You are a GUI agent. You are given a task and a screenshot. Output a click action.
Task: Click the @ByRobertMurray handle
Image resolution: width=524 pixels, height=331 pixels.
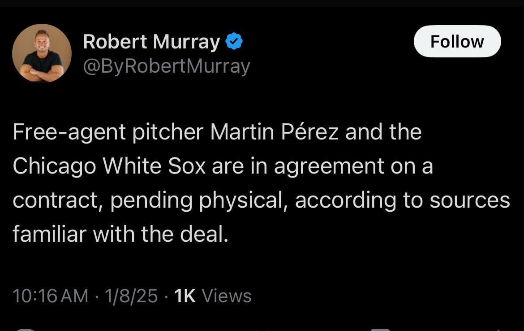166,66
